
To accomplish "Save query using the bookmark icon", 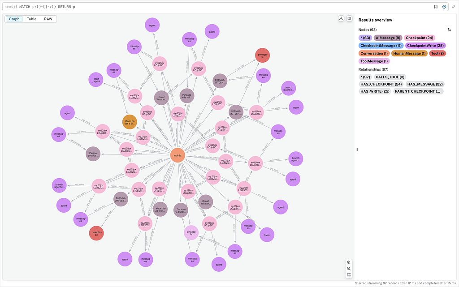I will 436,7.
